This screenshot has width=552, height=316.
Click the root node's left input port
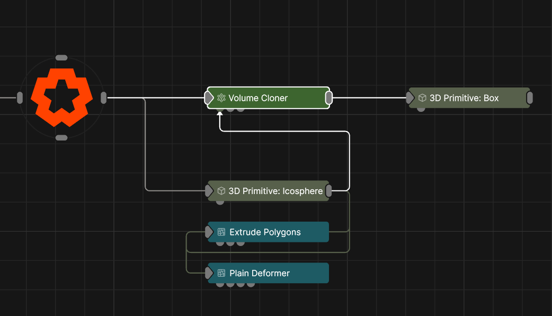tap(20, 98)
